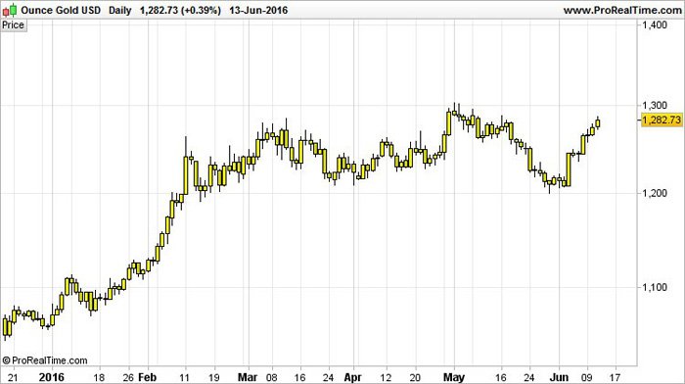Click the 2016 year label on date axis
The width and height of the screenshot is (685, 384).
click(x=52, y=377)
